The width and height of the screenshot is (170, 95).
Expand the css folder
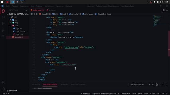[x=11, y=20]
